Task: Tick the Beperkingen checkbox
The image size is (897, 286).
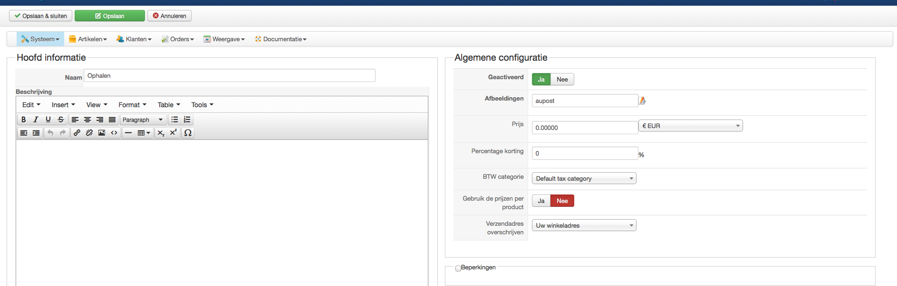Action: click(458, 268)
